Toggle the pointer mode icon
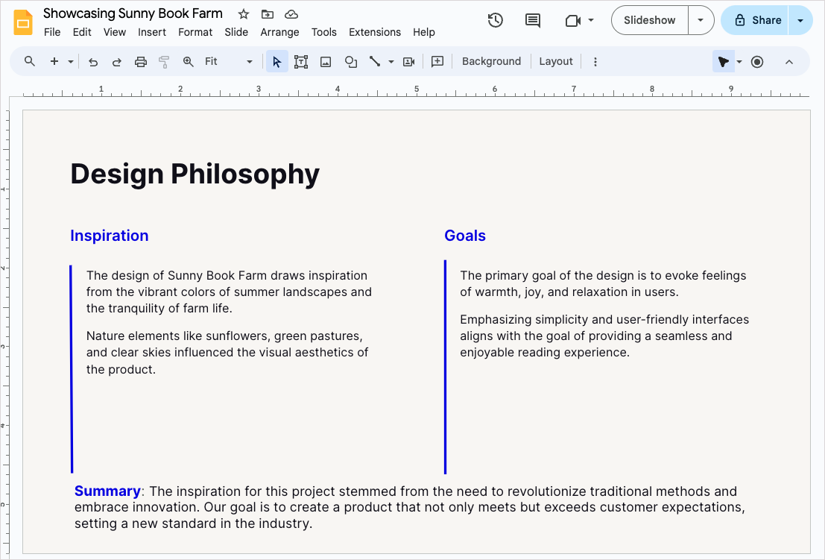825x560 pixels. click(x=723, y=62)
